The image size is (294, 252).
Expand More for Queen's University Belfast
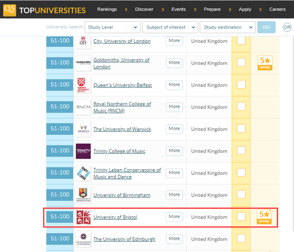[x=174, y=85]
